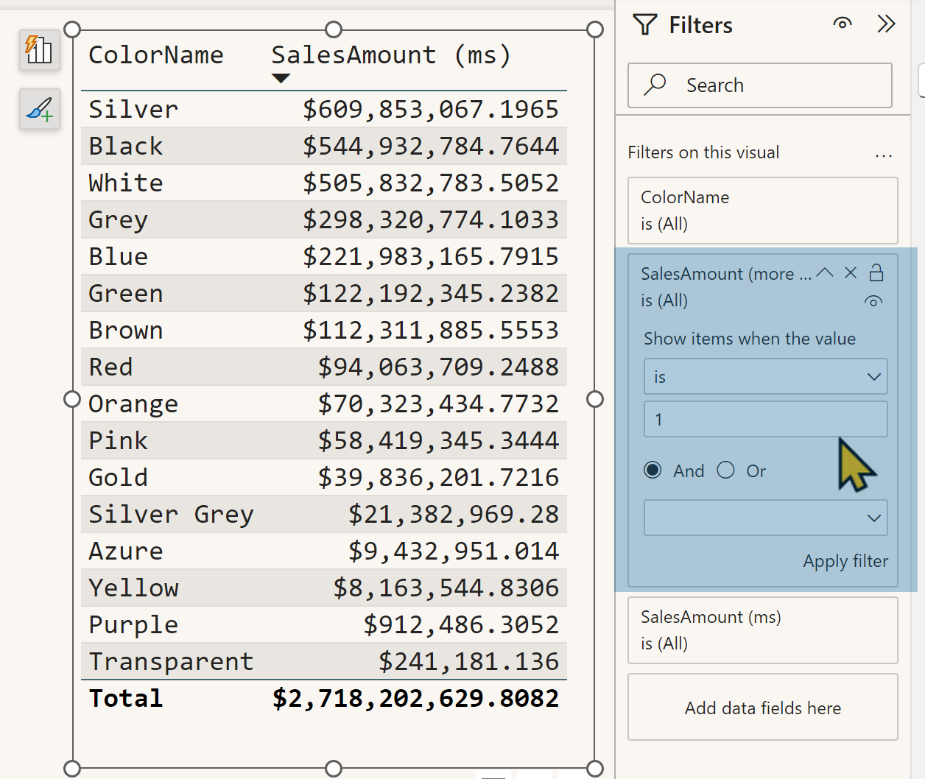
Task: Click the top-center resize handle of the table visual
Action: tap(334, 29)
